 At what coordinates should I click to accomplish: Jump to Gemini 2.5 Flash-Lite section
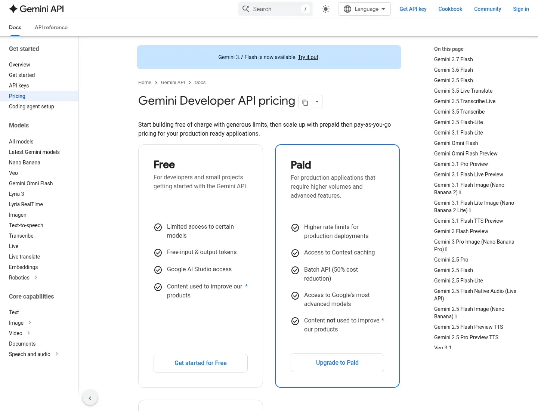click(458, 281)
